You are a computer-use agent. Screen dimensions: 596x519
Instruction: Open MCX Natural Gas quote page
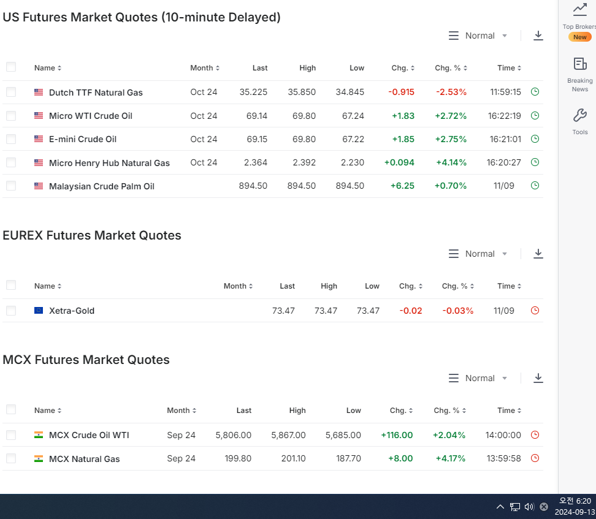pyautogui.click(x=85, y=459)
